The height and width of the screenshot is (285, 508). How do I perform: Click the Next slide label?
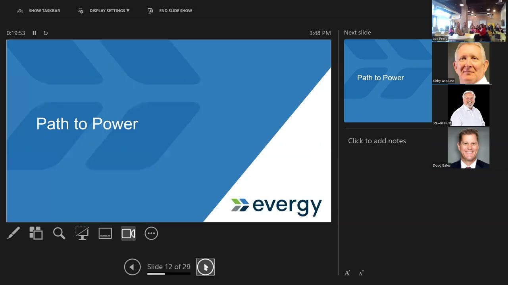[358, 32]
